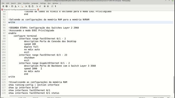Click line 'enable' on line 97

[12, 33]
